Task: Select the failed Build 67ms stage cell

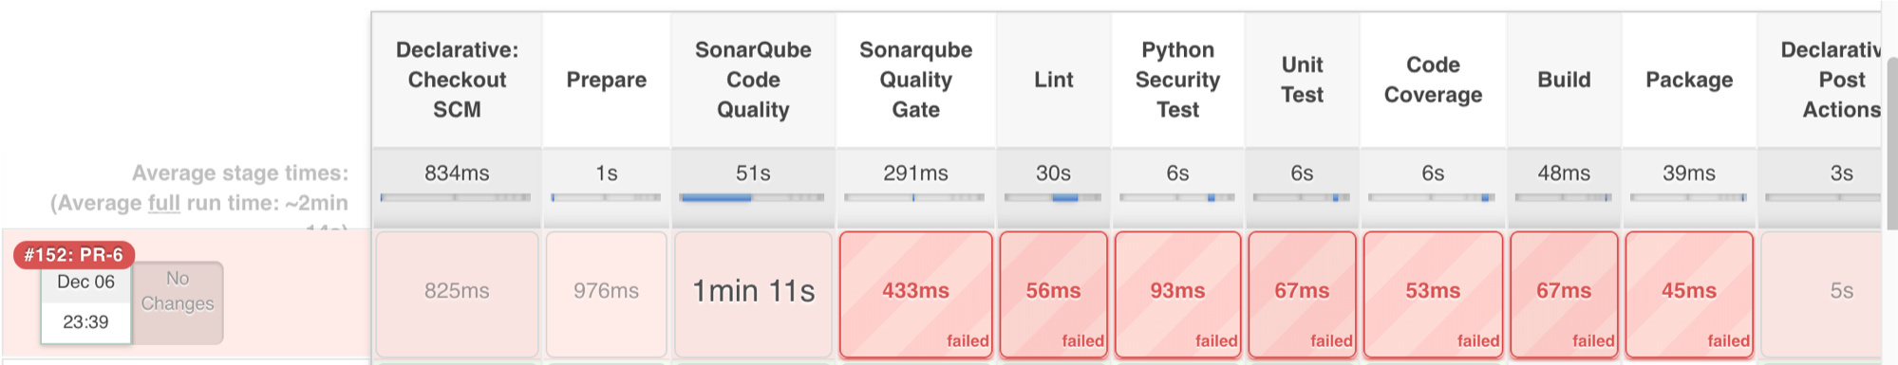Action: (1564, 294)
